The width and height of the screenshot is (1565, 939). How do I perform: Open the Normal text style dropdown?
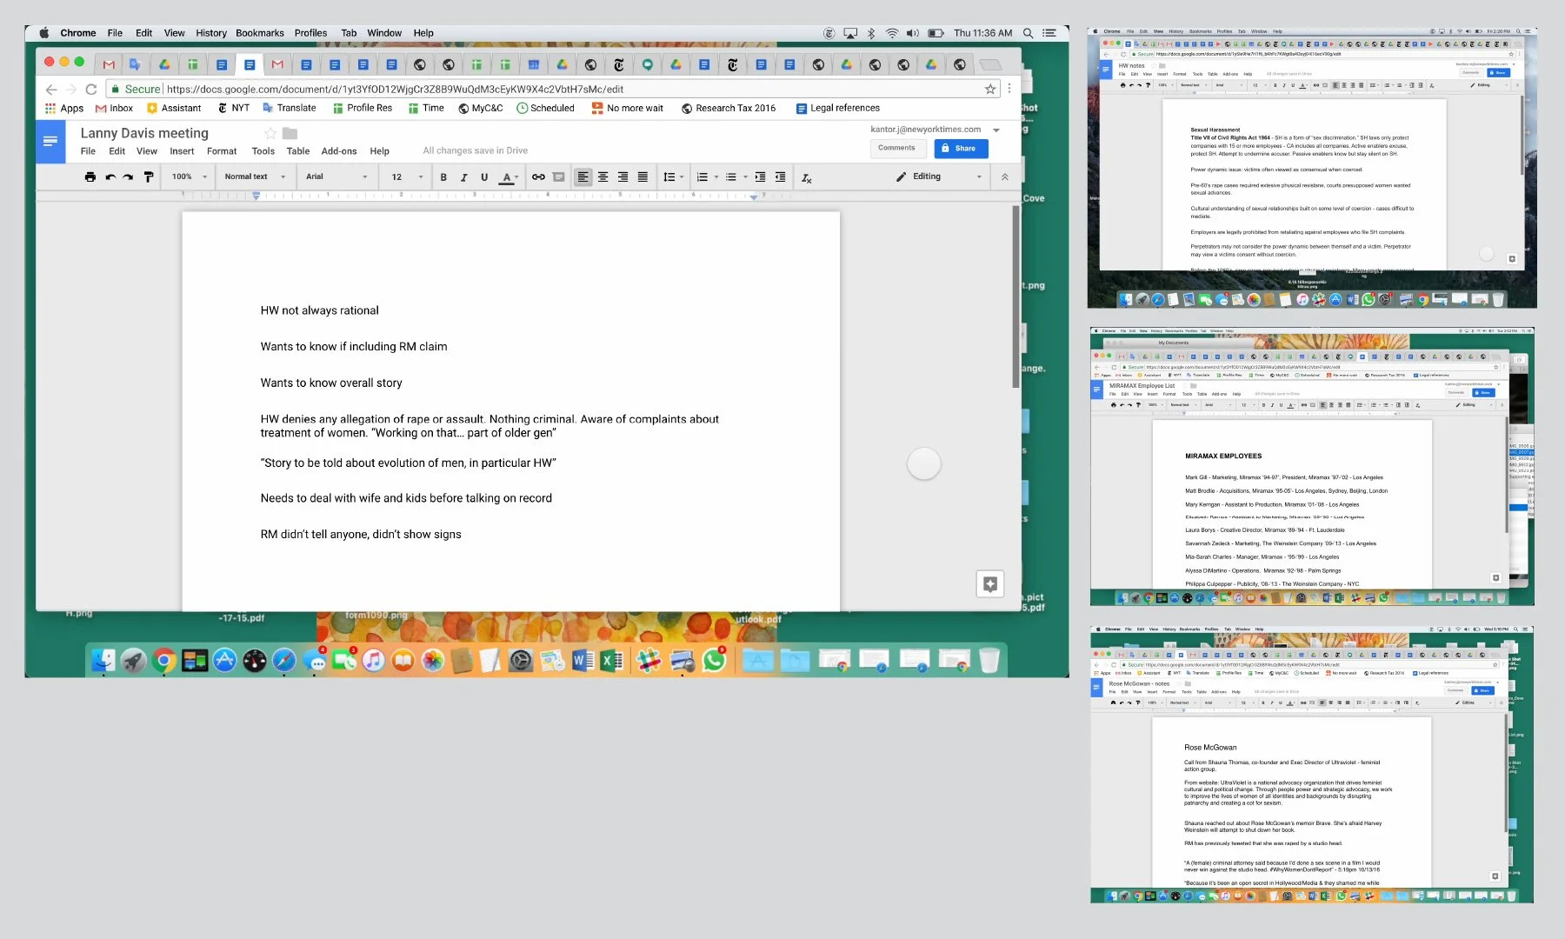(x=255, y=176)
